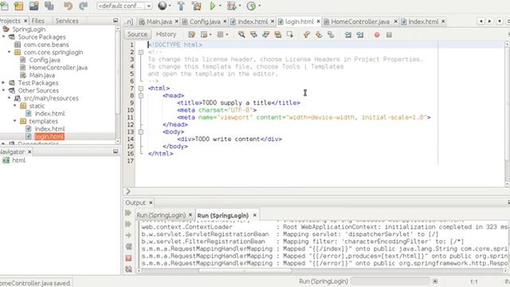Show the opened documents list arrow
This screenshot has height=287, width=510.
coord(500,22)
